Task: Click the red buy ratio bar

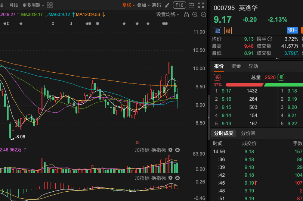Action: [244, 85]
